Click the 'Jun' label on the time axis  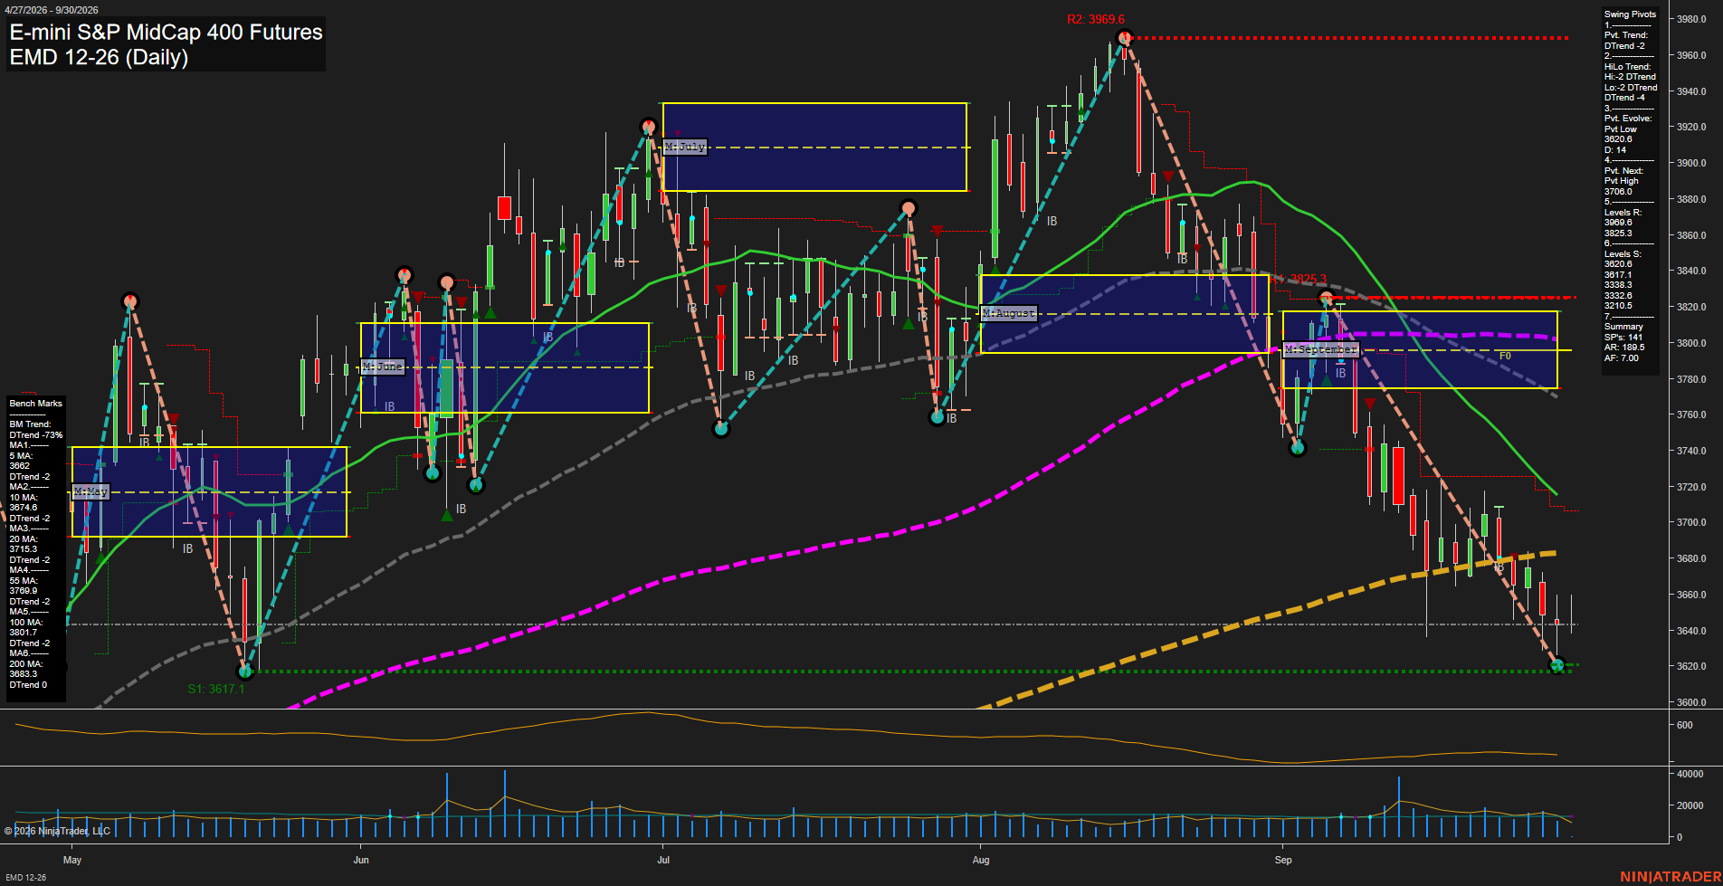click(361, 860)
